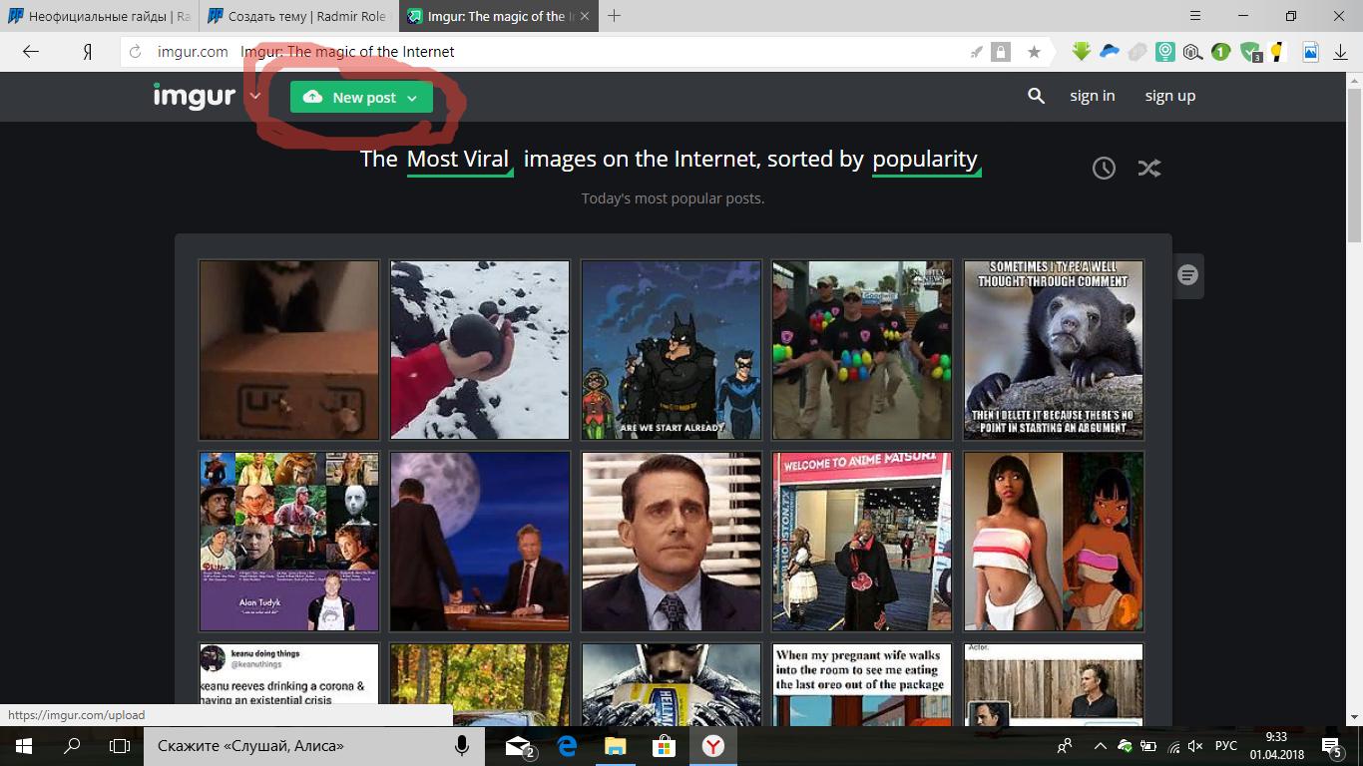Viewport: 1363px width, 766px height.
Task: Open the Windows Start menu
Action: coord(24,746)
